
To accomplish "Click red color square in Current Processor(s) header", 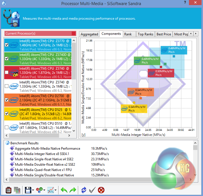I will (x=74, y=33).
